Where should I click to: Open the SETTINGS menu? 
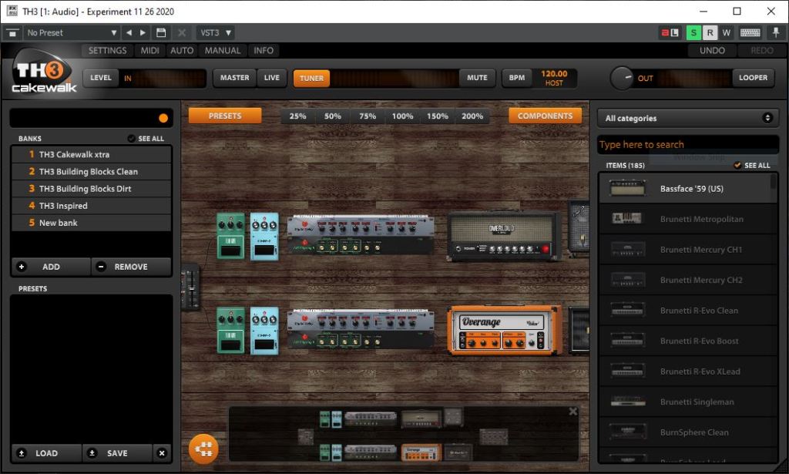click(107, 51)
